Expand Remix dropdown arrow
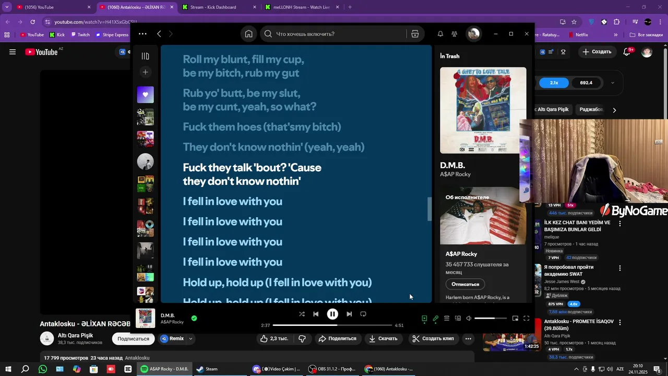 coord(190,338)
